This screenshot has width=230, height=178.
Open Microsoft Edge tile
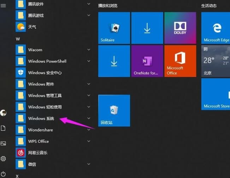tap(216, 28)
